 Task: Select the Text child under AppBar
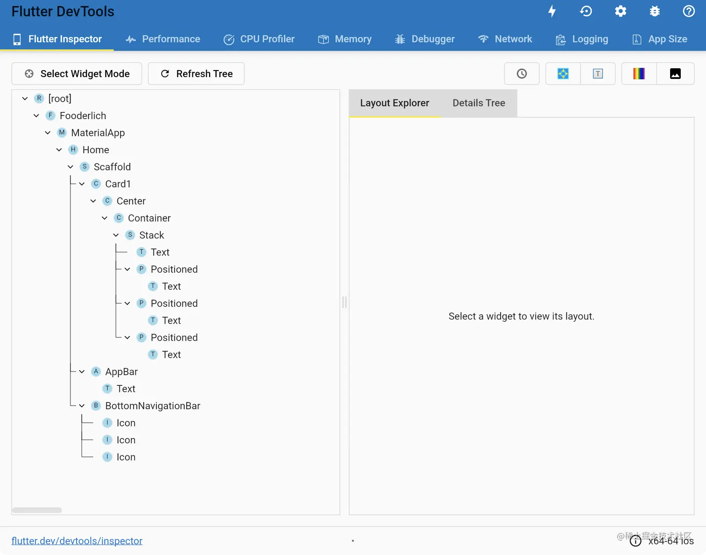(126, 389)
